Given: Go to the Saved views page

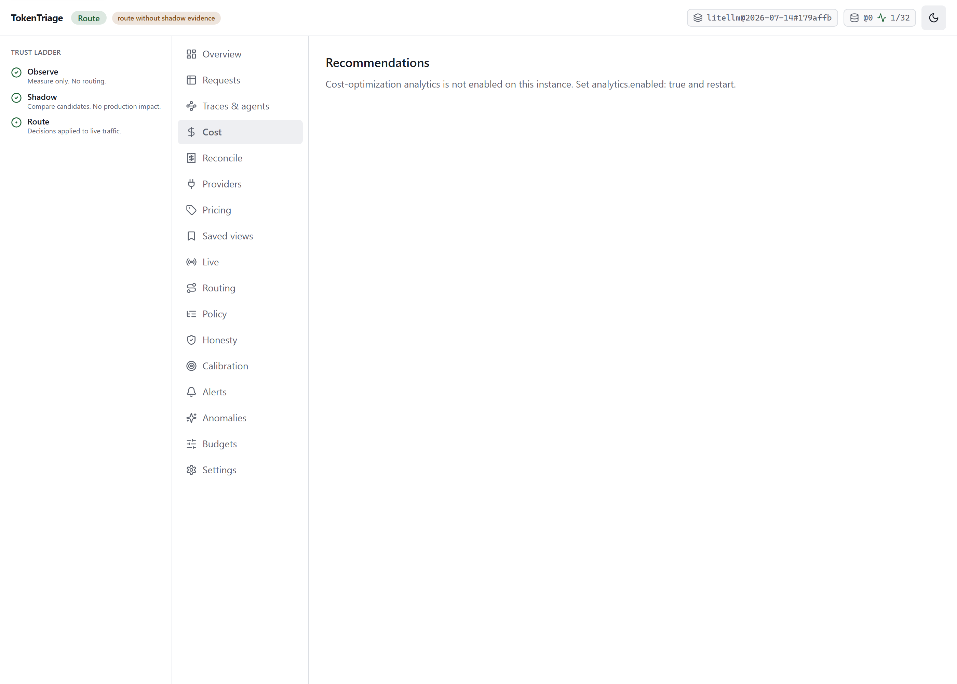Looking at the screenshot, I should (240, 236).
